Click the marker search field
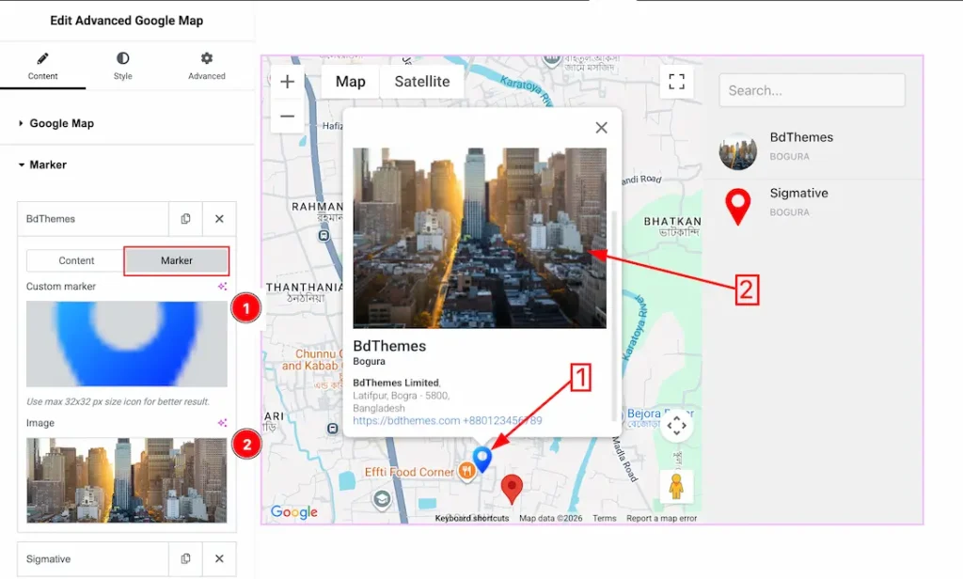 [x=812, y=90]
